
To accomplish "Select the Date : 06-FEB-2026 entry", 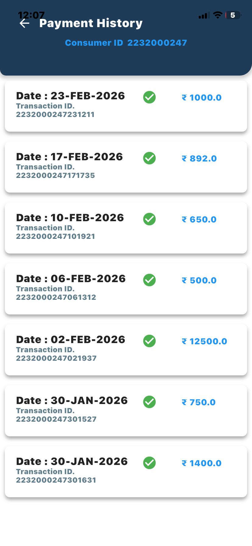I will pos(71,278).
